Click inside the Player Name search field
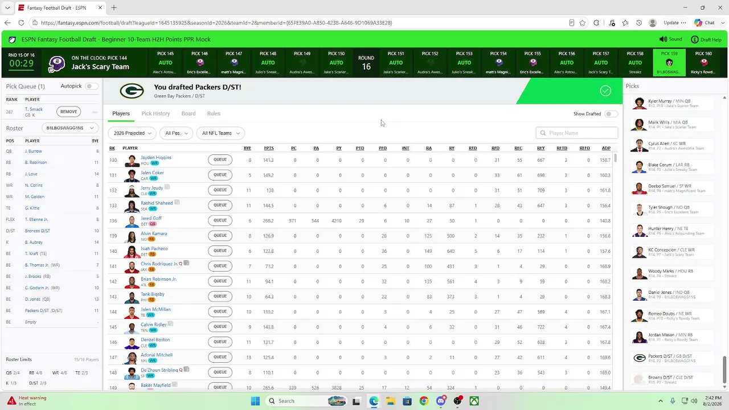Screen dimensions: 729x410 point(577,133)
